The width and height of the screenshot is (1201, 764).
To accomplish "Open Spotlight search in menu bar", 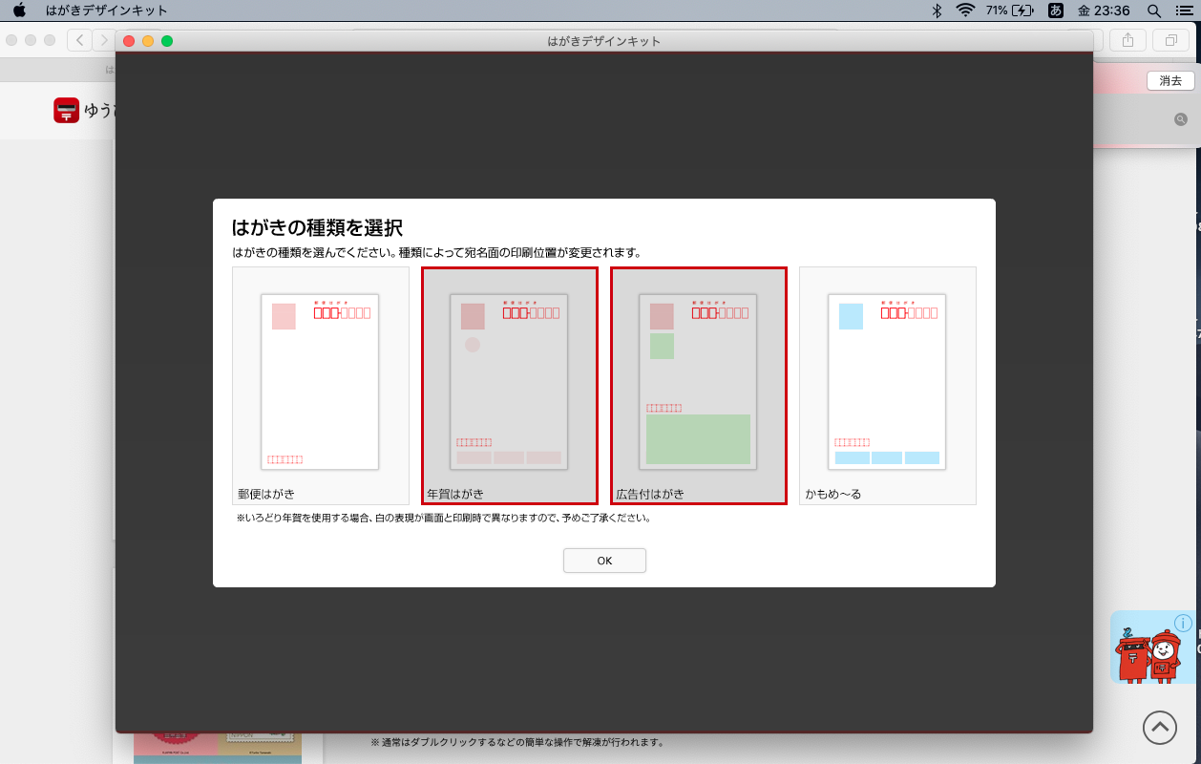I will [x=1154, y=11].
